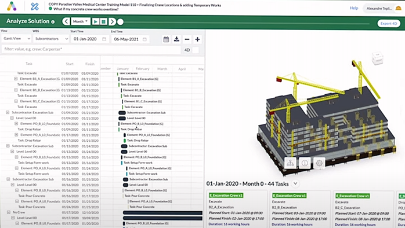The image size is (405, 228).
Task: Toggle the checkbox next to 4D
Action: (196, 50)
